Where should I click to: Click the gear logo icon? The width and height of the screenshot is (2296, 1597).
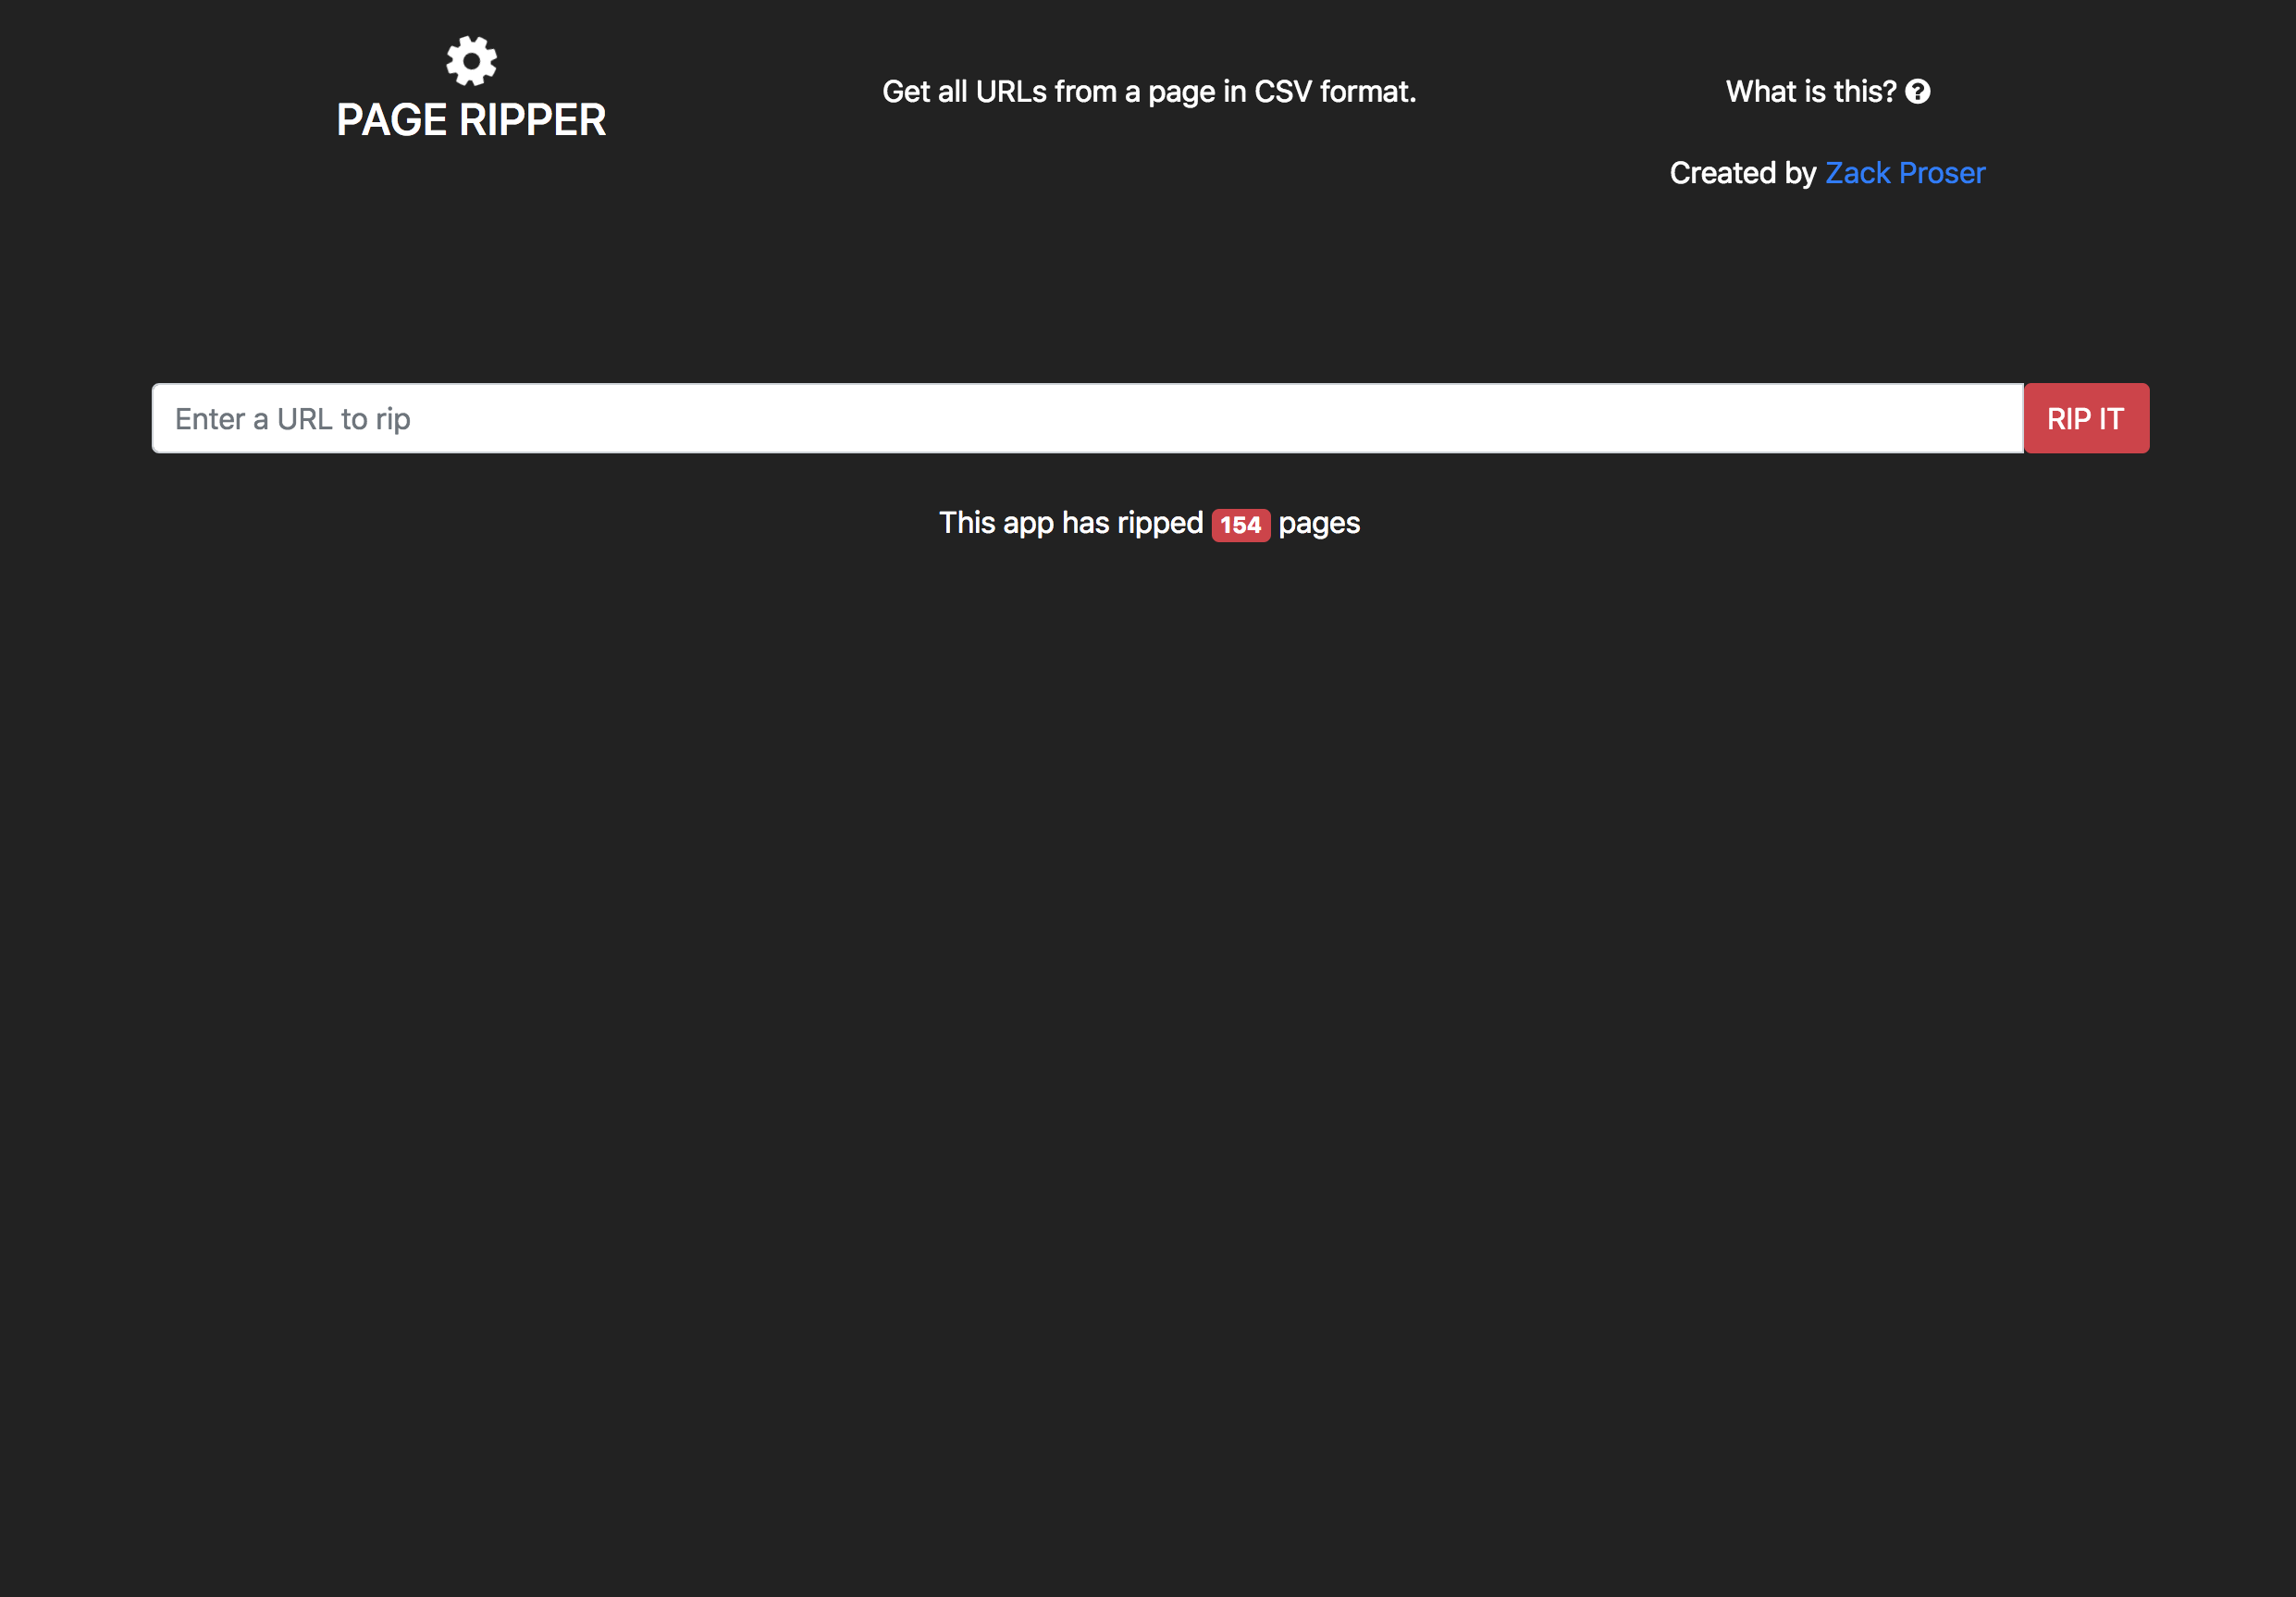click(x=471, y=61)
